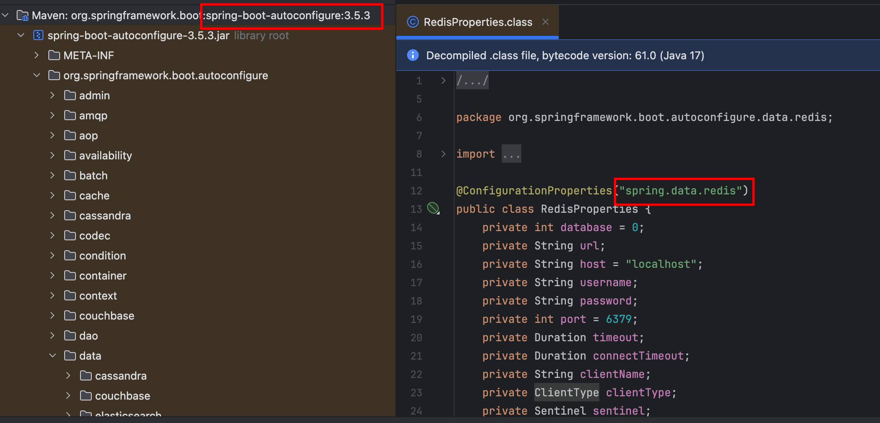Click the class icon on RedisProperties tab
Image resolution: width=880 pixels, height=423 pixels.
coord(412,22)
